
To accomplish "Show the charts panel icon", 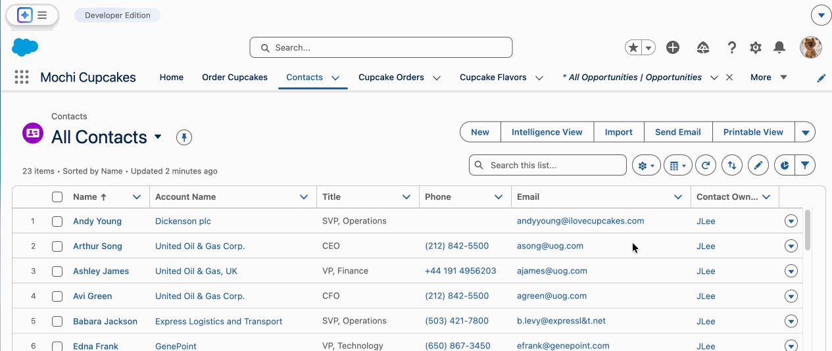I will (x=785, y=166).
